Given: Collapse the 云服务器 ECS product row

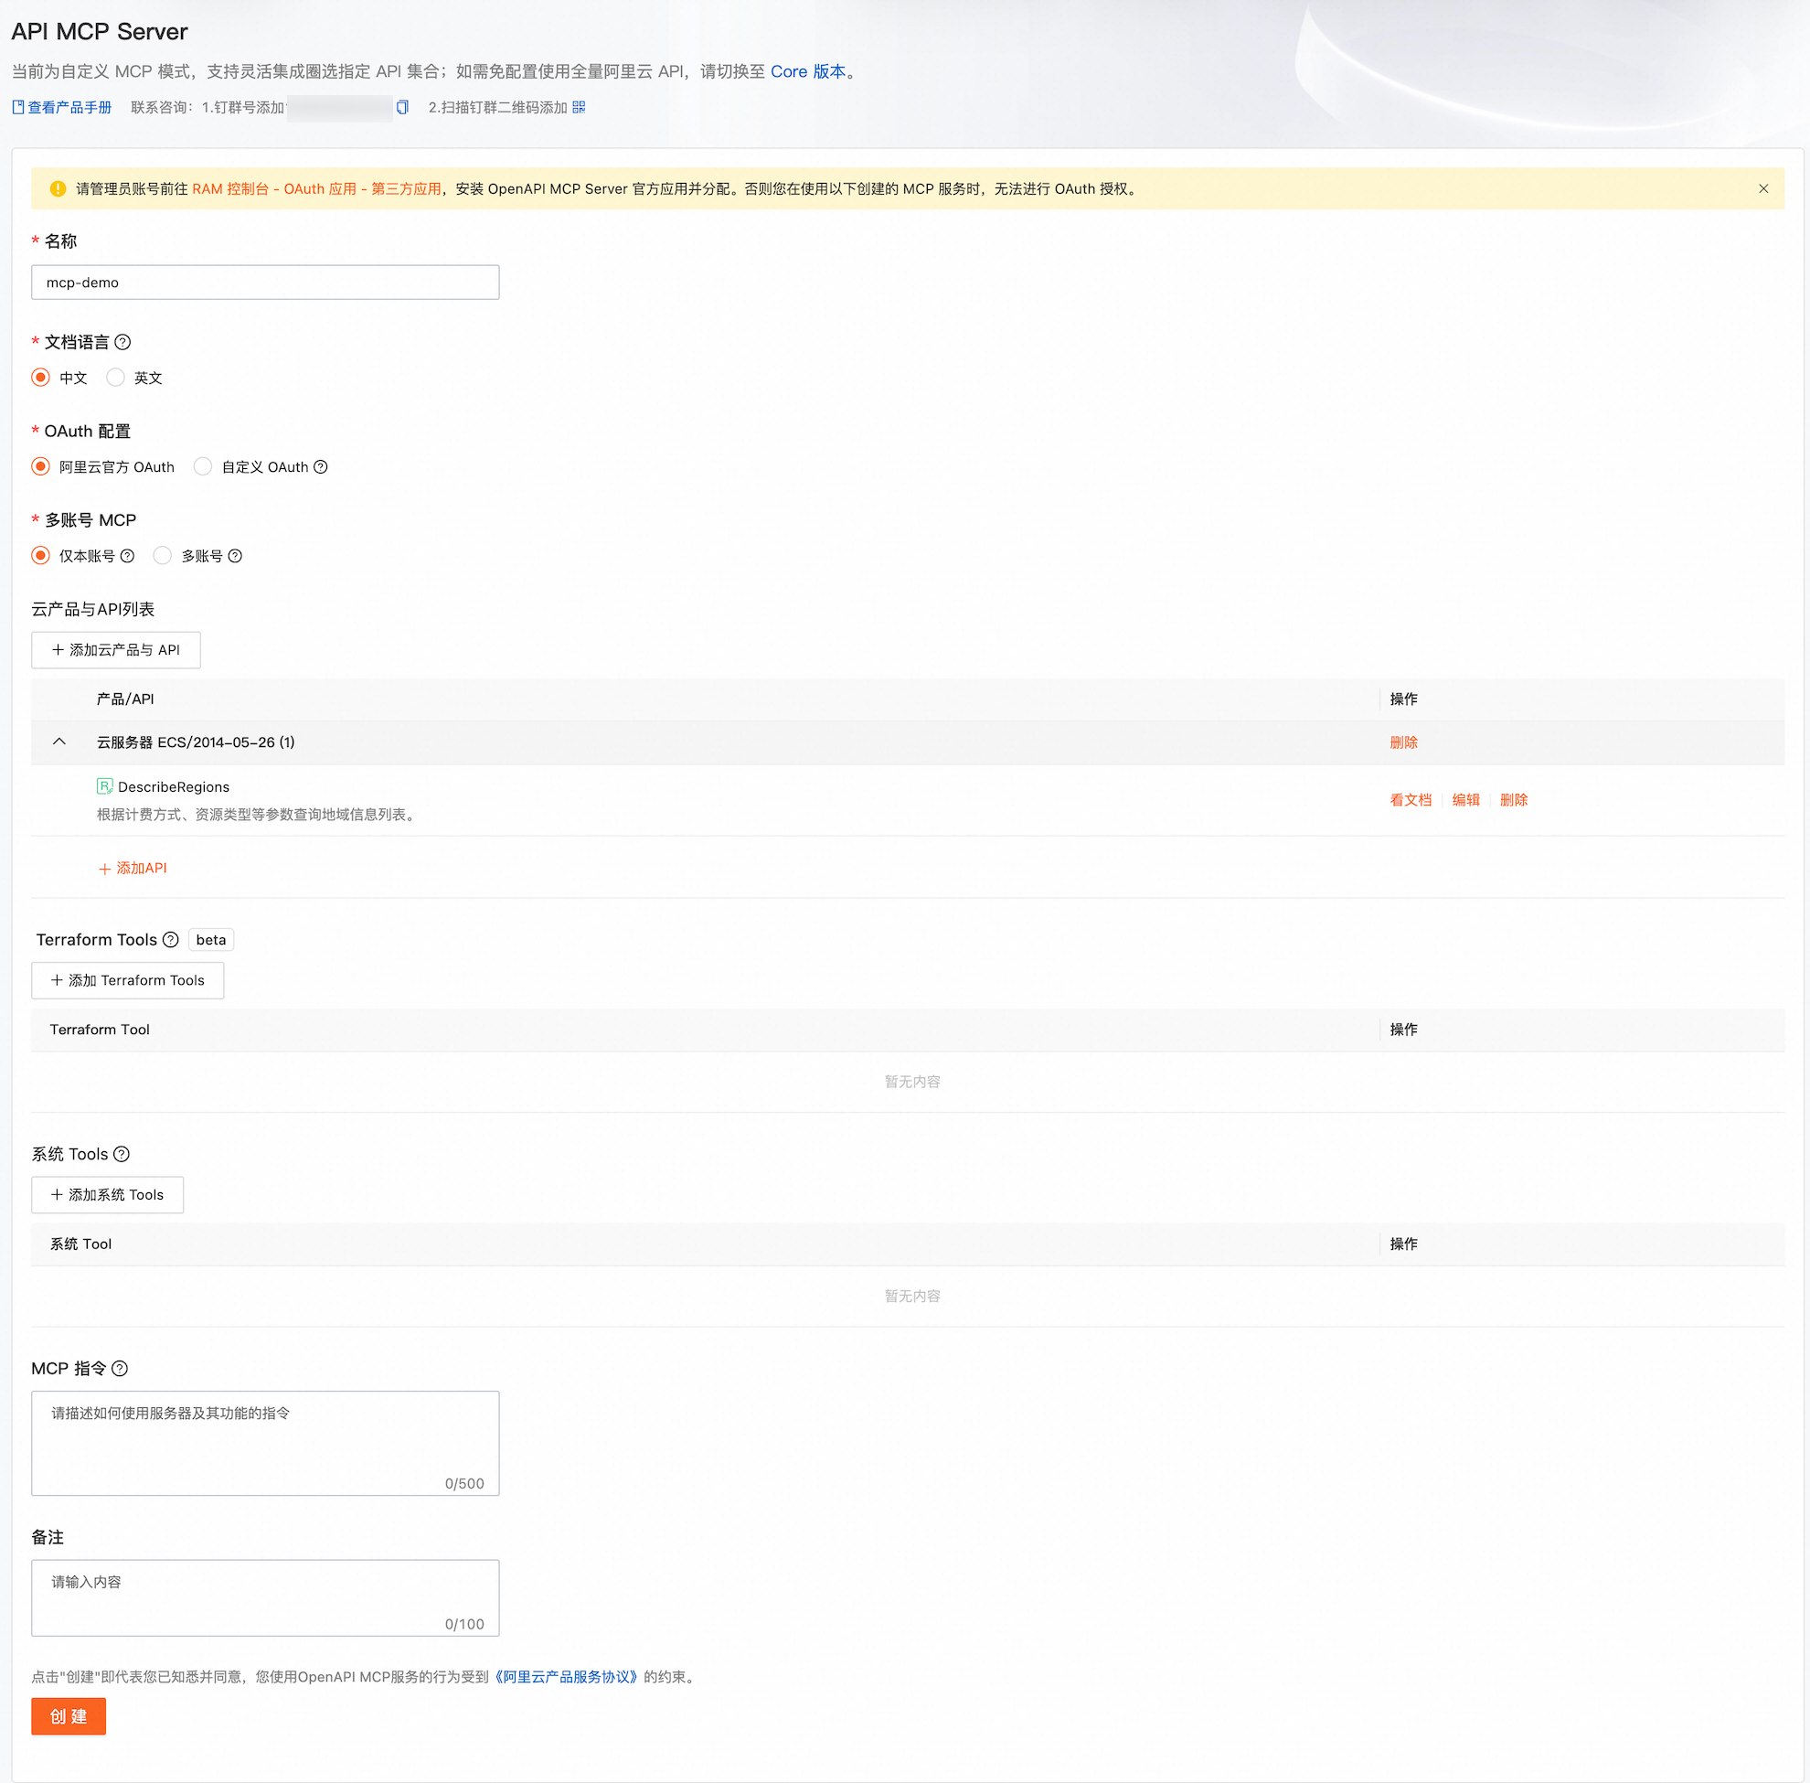Looking at the screenshot, I should click(59, 742).
